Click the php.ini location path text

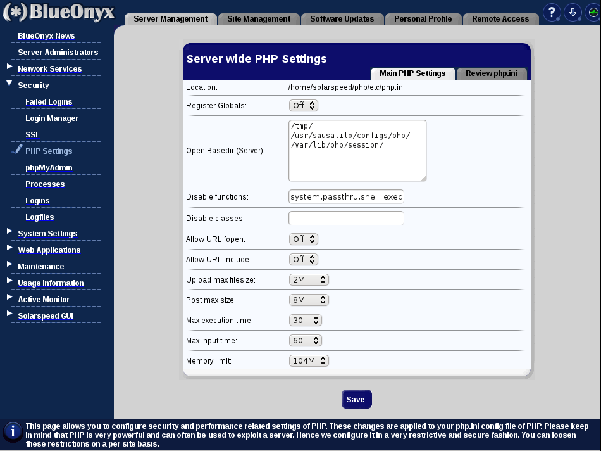point(346,87)
